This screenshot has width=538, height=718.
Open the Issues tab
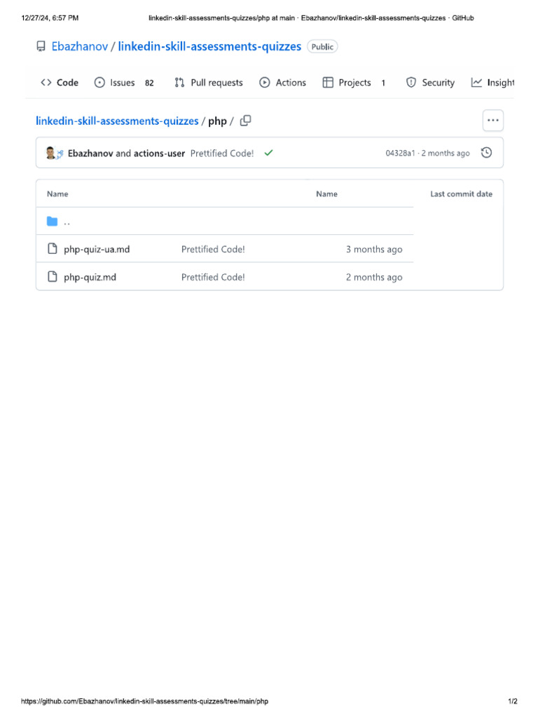(x=123, y=83)
